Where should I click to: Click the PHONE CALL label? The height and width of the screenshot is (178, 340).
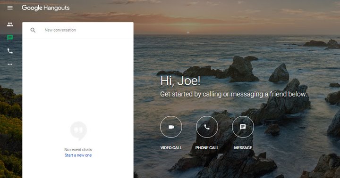tap(207, 148)
